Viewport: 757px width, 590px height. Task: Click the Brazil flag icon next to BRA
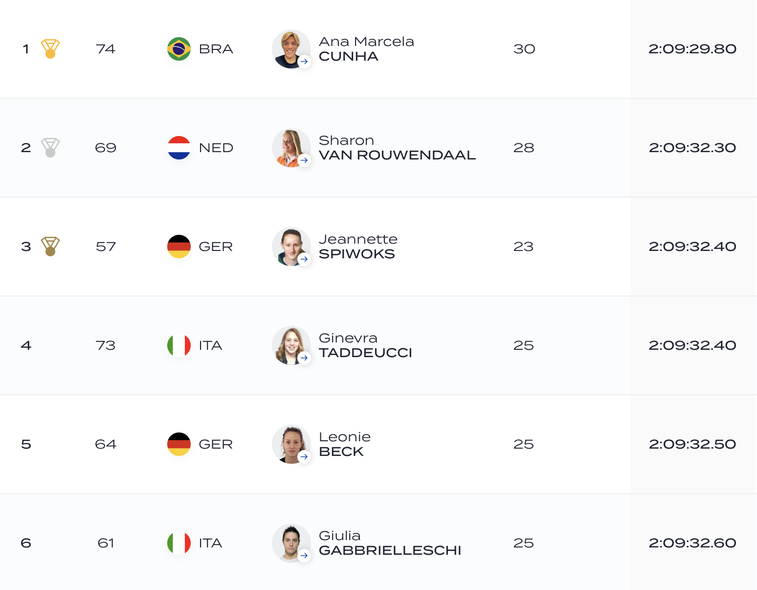pos(179,49)
